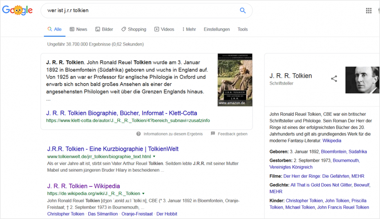Open Der Herr der Ringe: Die Gefährten
The height and width of the screenshot is (219, 380).
[x=316, y=176]
